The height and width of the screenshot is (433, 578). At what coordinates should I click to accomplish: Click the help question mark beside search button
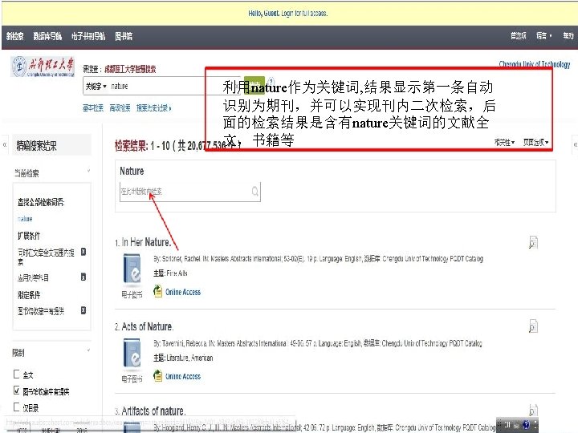271,81
